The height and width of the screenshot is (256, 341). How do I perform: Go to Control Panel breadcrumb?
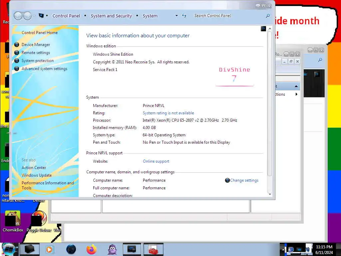click(66, 16)
